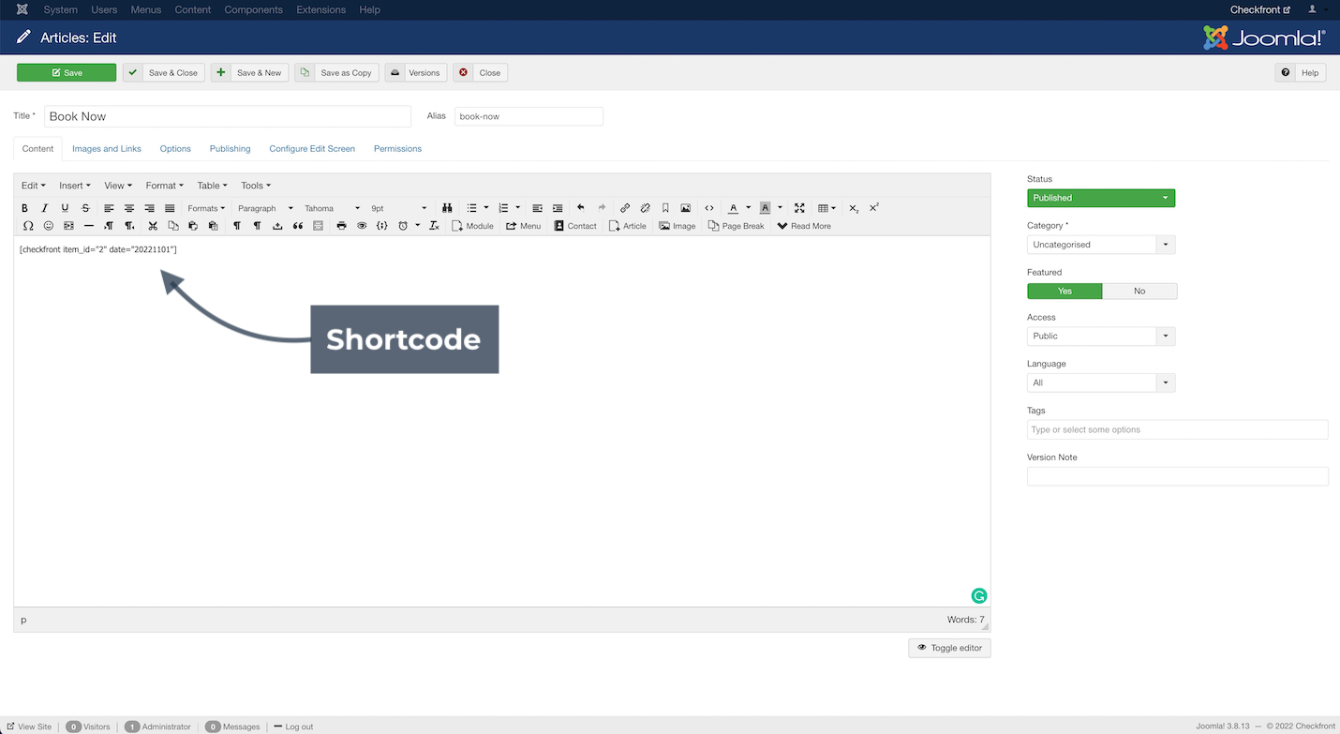Insert a Page Break into the article

click(737, 225)
